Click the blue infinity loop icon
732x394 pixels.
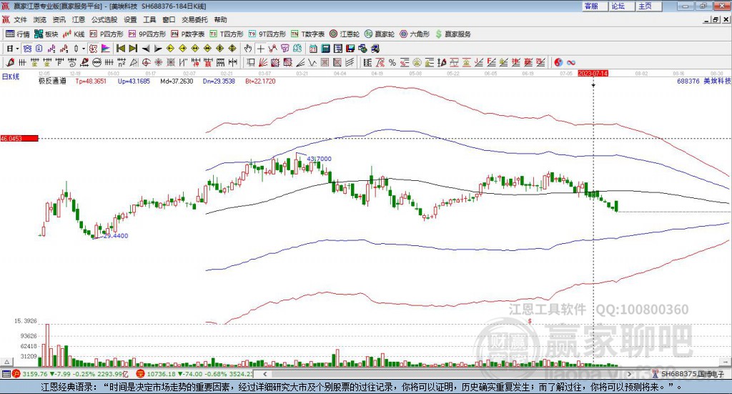[571, 62]
